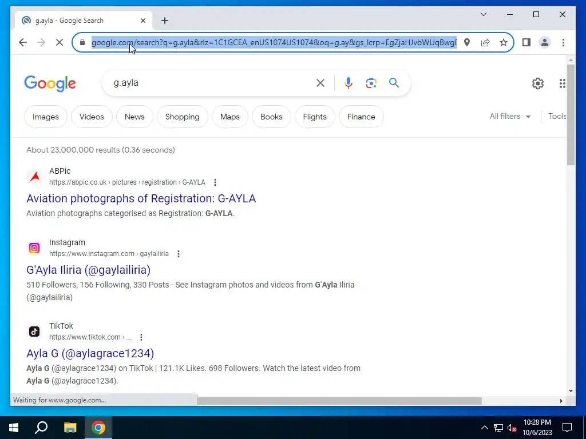Screen dimensions: 586x439
Task: Click the About 23,000,000 results text
Action: point(101,150)
